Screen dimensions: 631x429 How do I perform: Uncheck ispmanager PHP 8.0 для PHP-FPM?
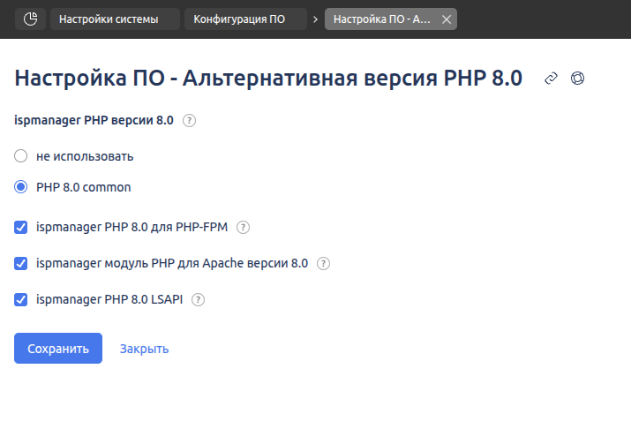click(x=21, y=227)
